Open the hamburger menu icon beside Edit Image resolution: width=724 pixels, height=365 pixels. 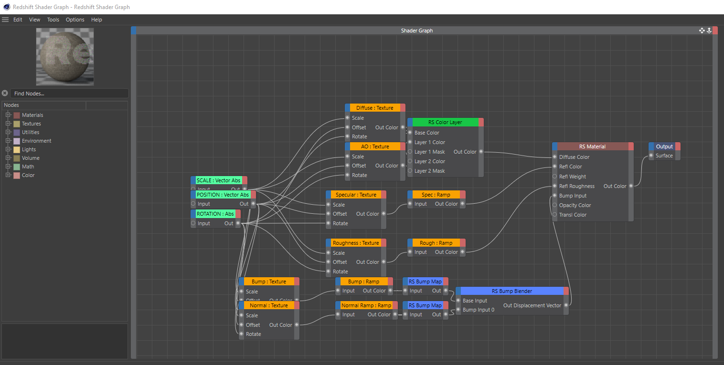point(5,20)
